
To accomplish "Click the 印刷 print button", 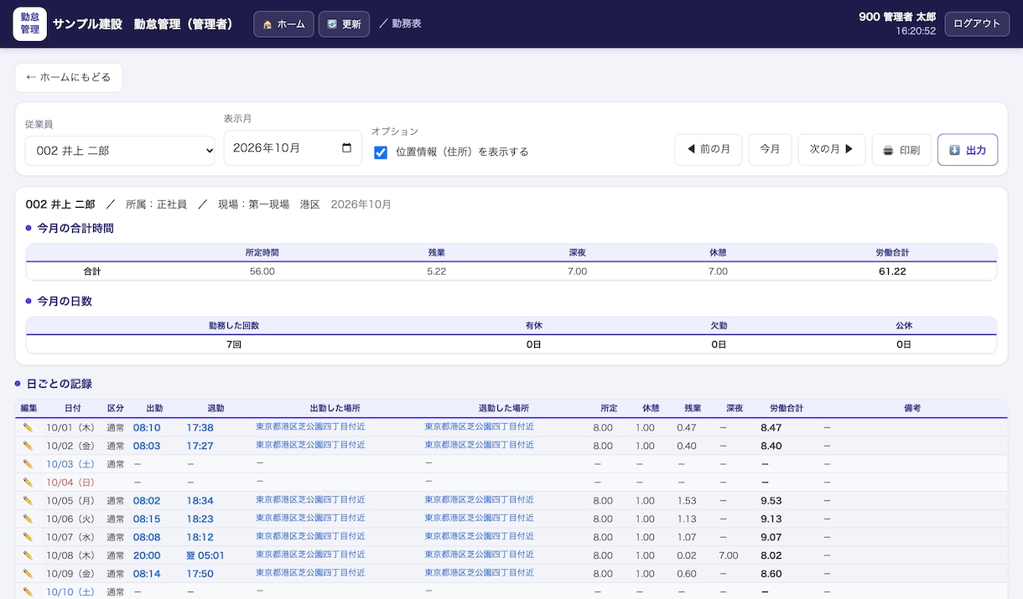I will click(901, 150).
